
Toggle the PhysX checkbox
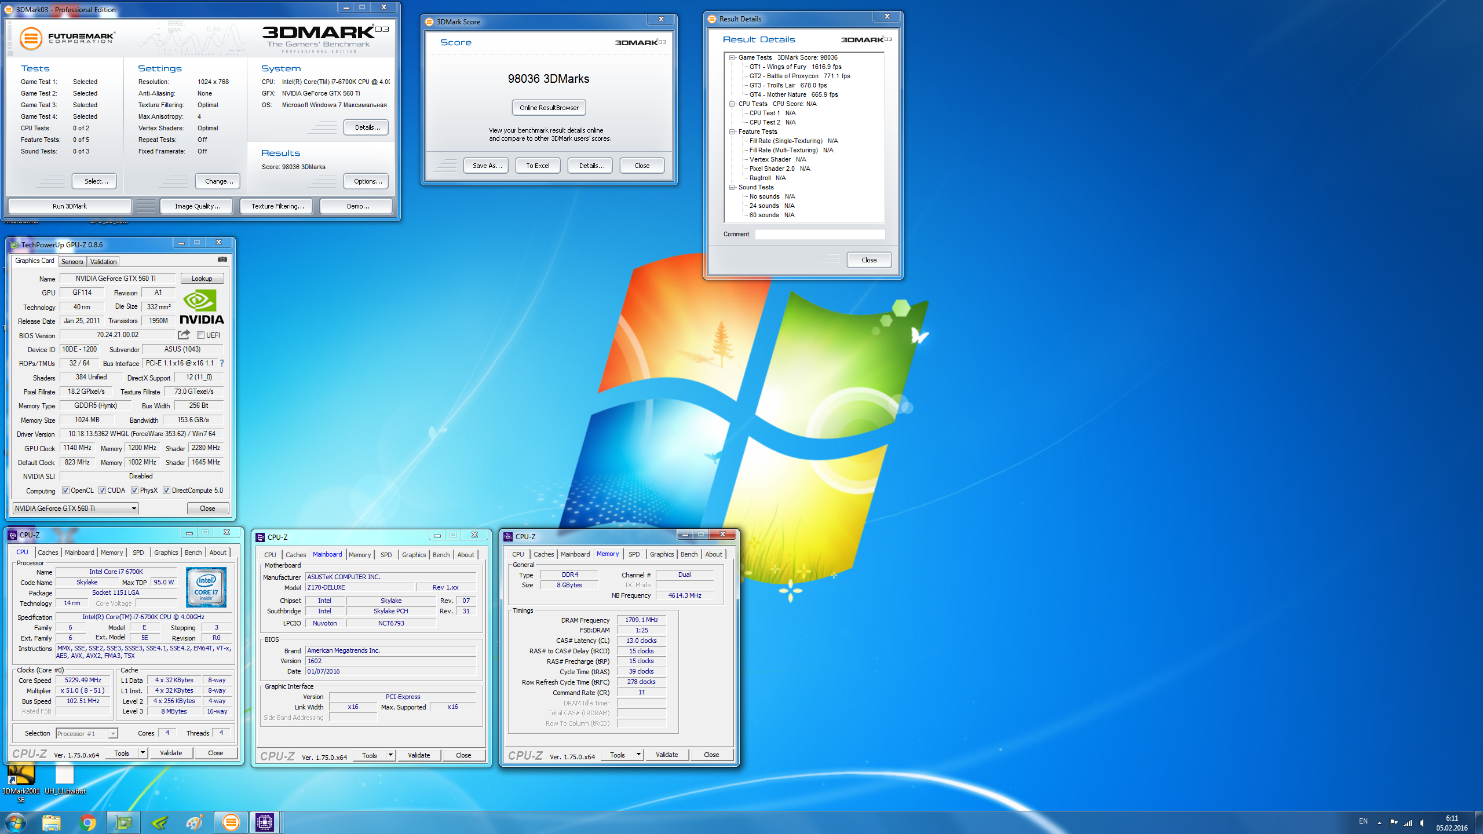pos(134,491)
